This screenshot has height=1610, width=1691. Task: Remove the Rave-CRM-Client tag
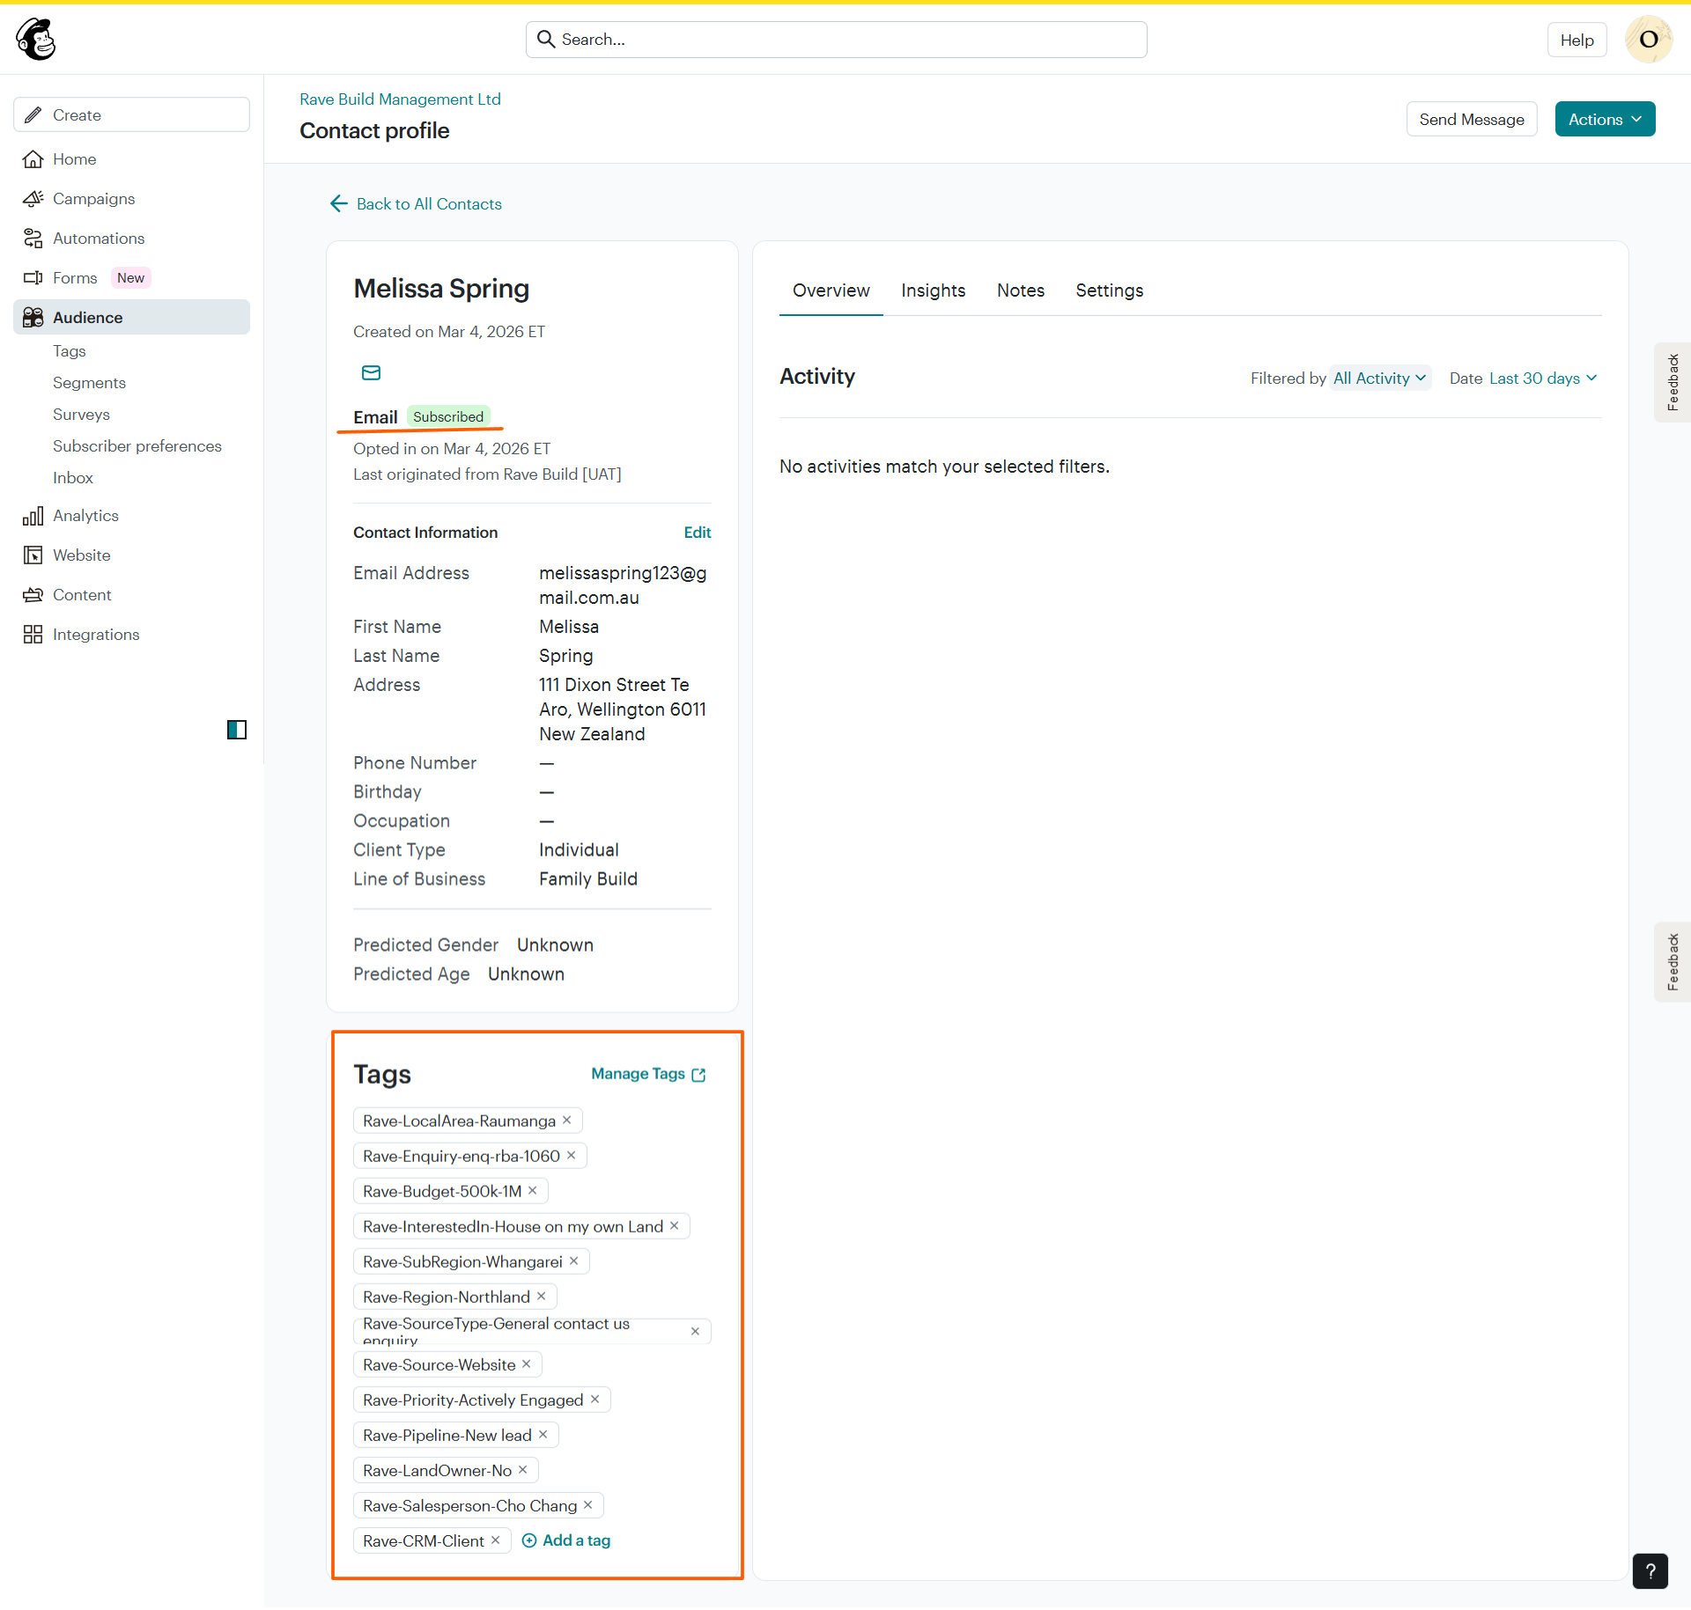[496, 1540]
